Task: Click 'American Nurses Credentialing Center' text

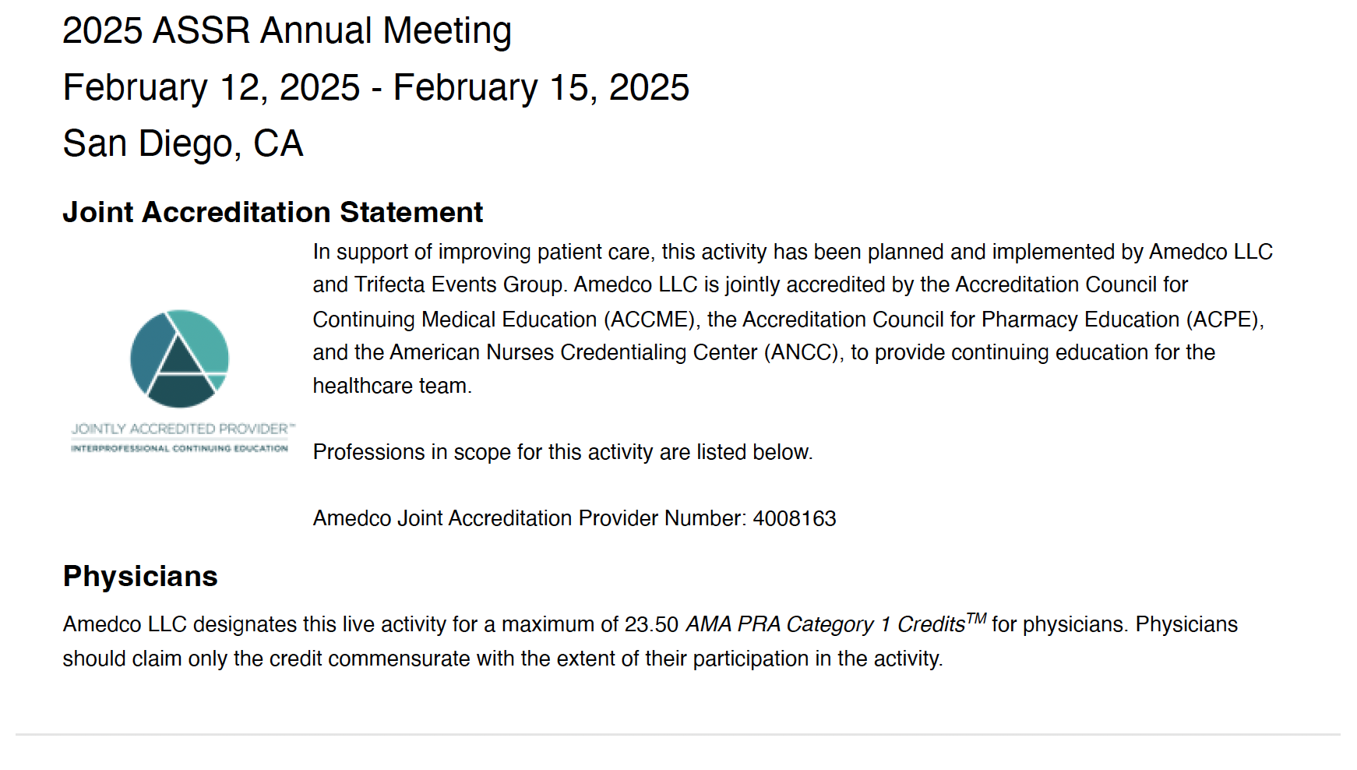Action: [573, 352]
